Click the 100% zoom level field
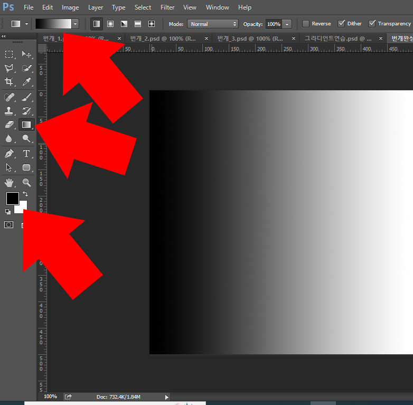 click(50, 397)
